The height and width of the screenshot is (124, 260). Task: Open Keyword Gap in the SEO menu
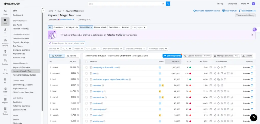coord(19,54)
